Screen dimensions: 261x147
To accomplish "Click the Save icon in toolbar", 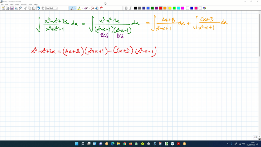I will 12,8.
